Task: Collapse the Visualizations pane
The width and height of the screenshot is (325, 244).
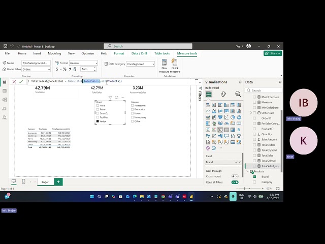Action: 240,82
